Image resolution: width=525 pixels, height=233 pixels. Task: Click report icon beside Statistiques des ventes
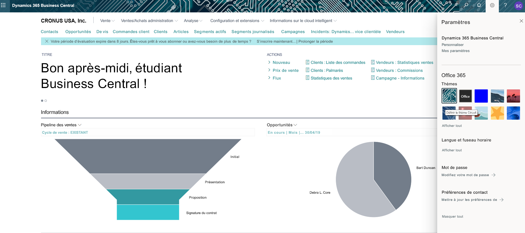tap(308, 78)
